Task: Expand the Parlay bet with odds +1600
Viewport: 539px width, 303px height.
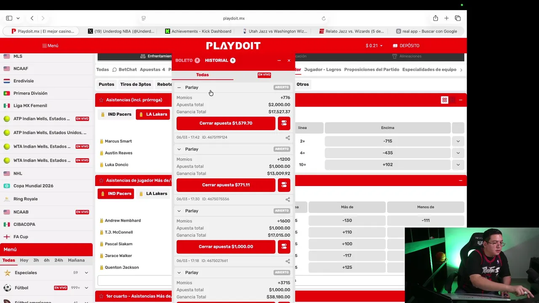Action: (179, 211)
